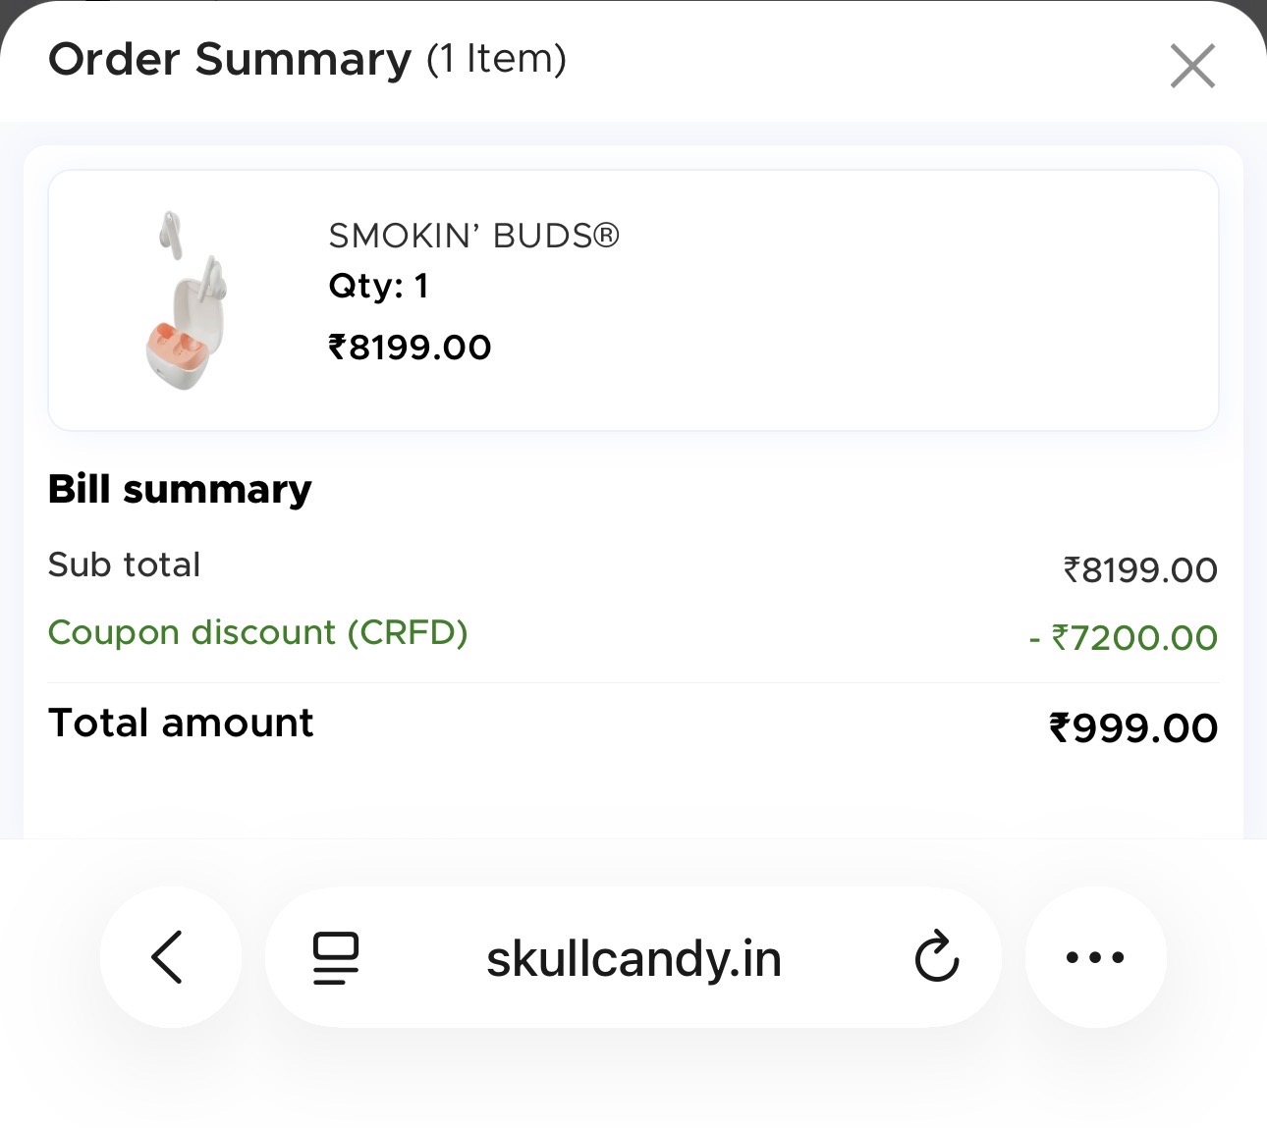Tap the browser back arrow

pos(169,957)
